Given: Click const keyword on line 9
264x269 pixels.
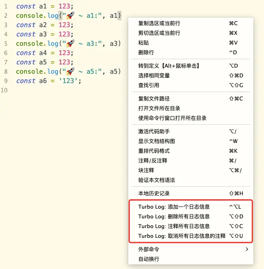Looking at the screenshot, I should (x=26, y=81).
